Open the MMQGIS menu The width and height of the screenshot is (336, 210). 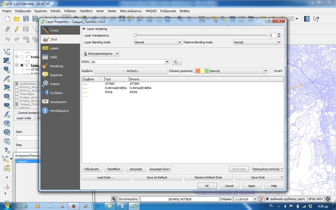click(x=151, y=11)
